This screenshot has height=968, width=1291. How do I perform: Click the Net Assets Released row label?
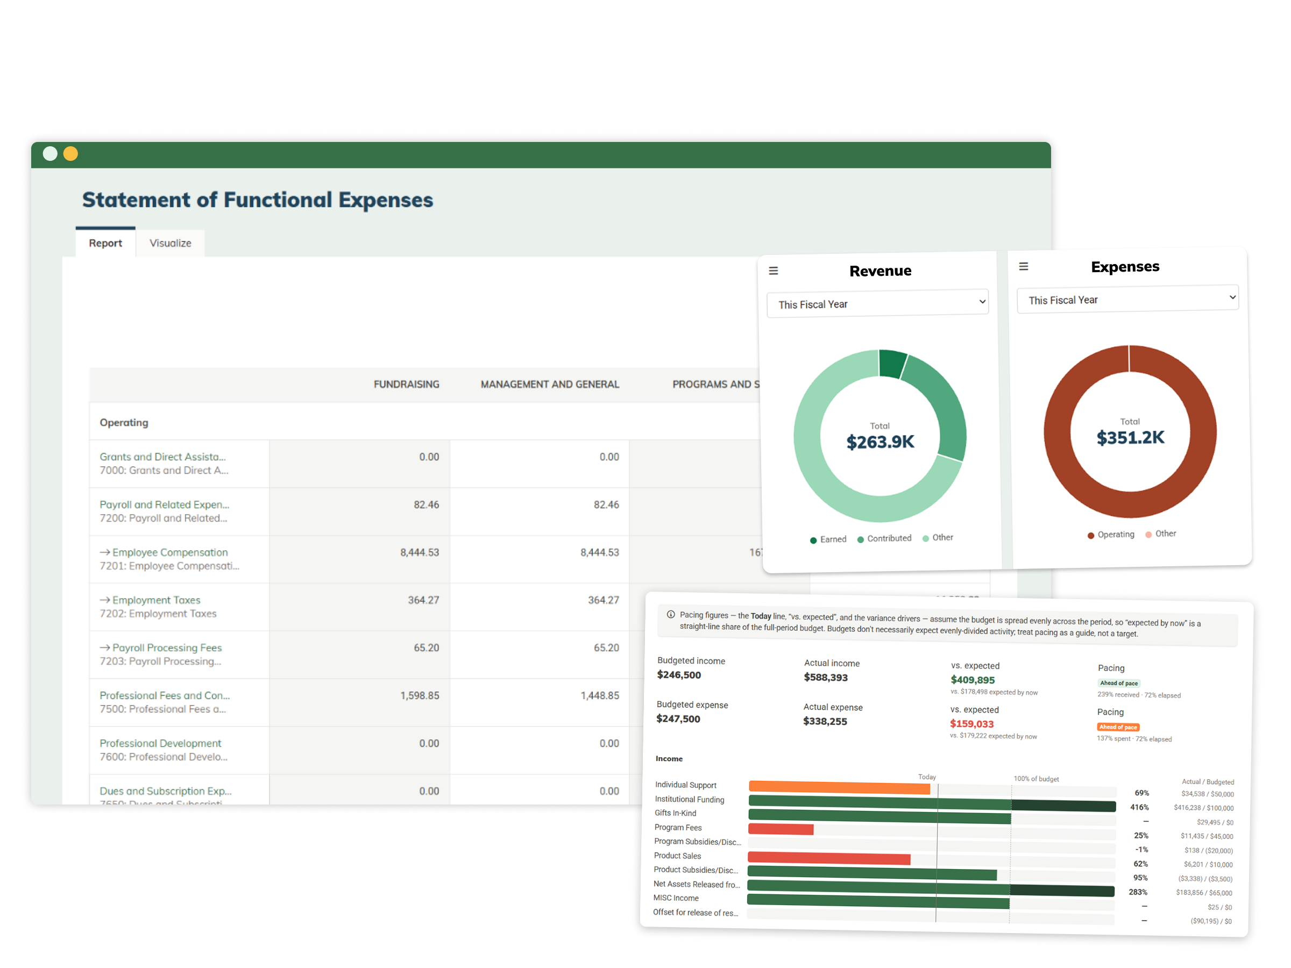(x=697, y=884)
